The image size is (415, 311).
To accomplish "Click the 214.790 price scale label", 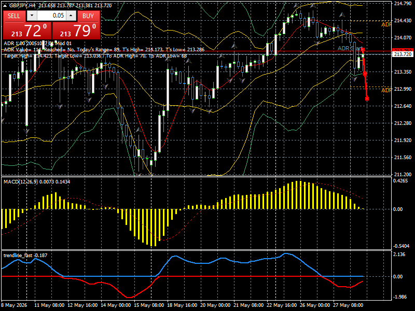I will (x=403, y=4).
